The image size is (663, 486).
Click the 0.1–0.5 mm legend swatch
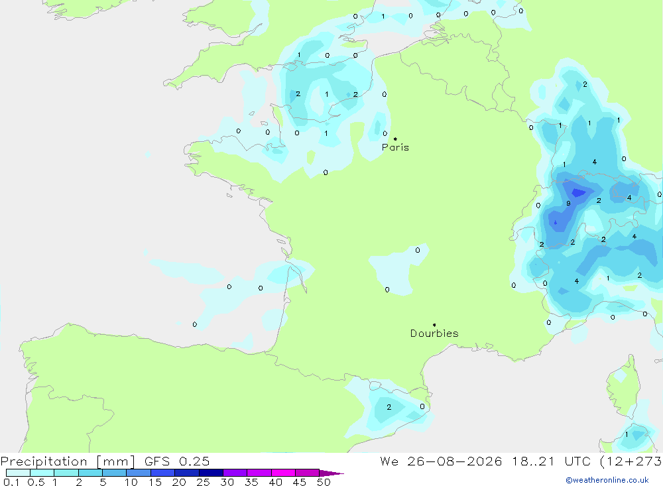tap(18, 473)
